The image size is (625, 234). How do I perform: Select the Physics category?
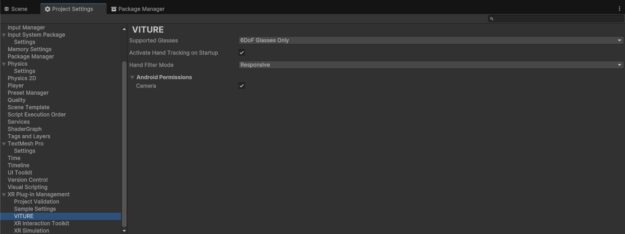point(18,64)
